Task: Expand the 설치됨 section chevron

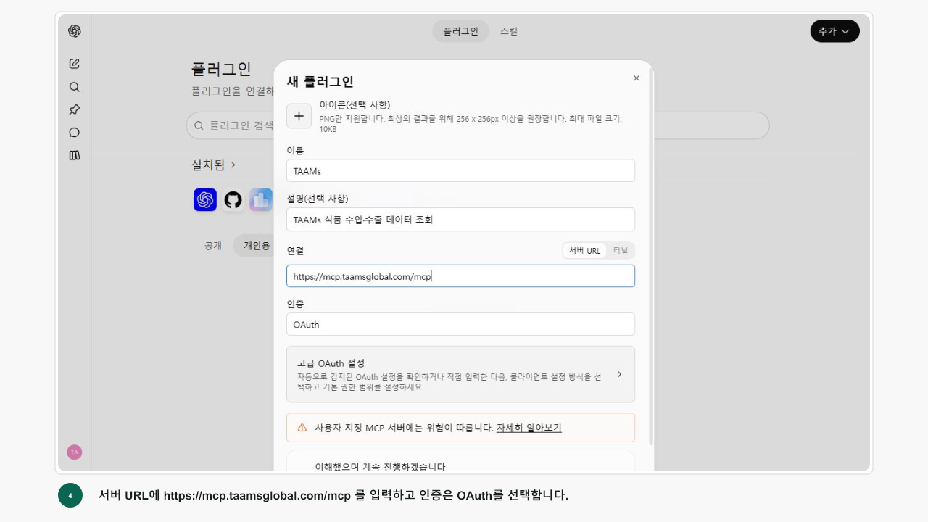Action: click(233, 165)
